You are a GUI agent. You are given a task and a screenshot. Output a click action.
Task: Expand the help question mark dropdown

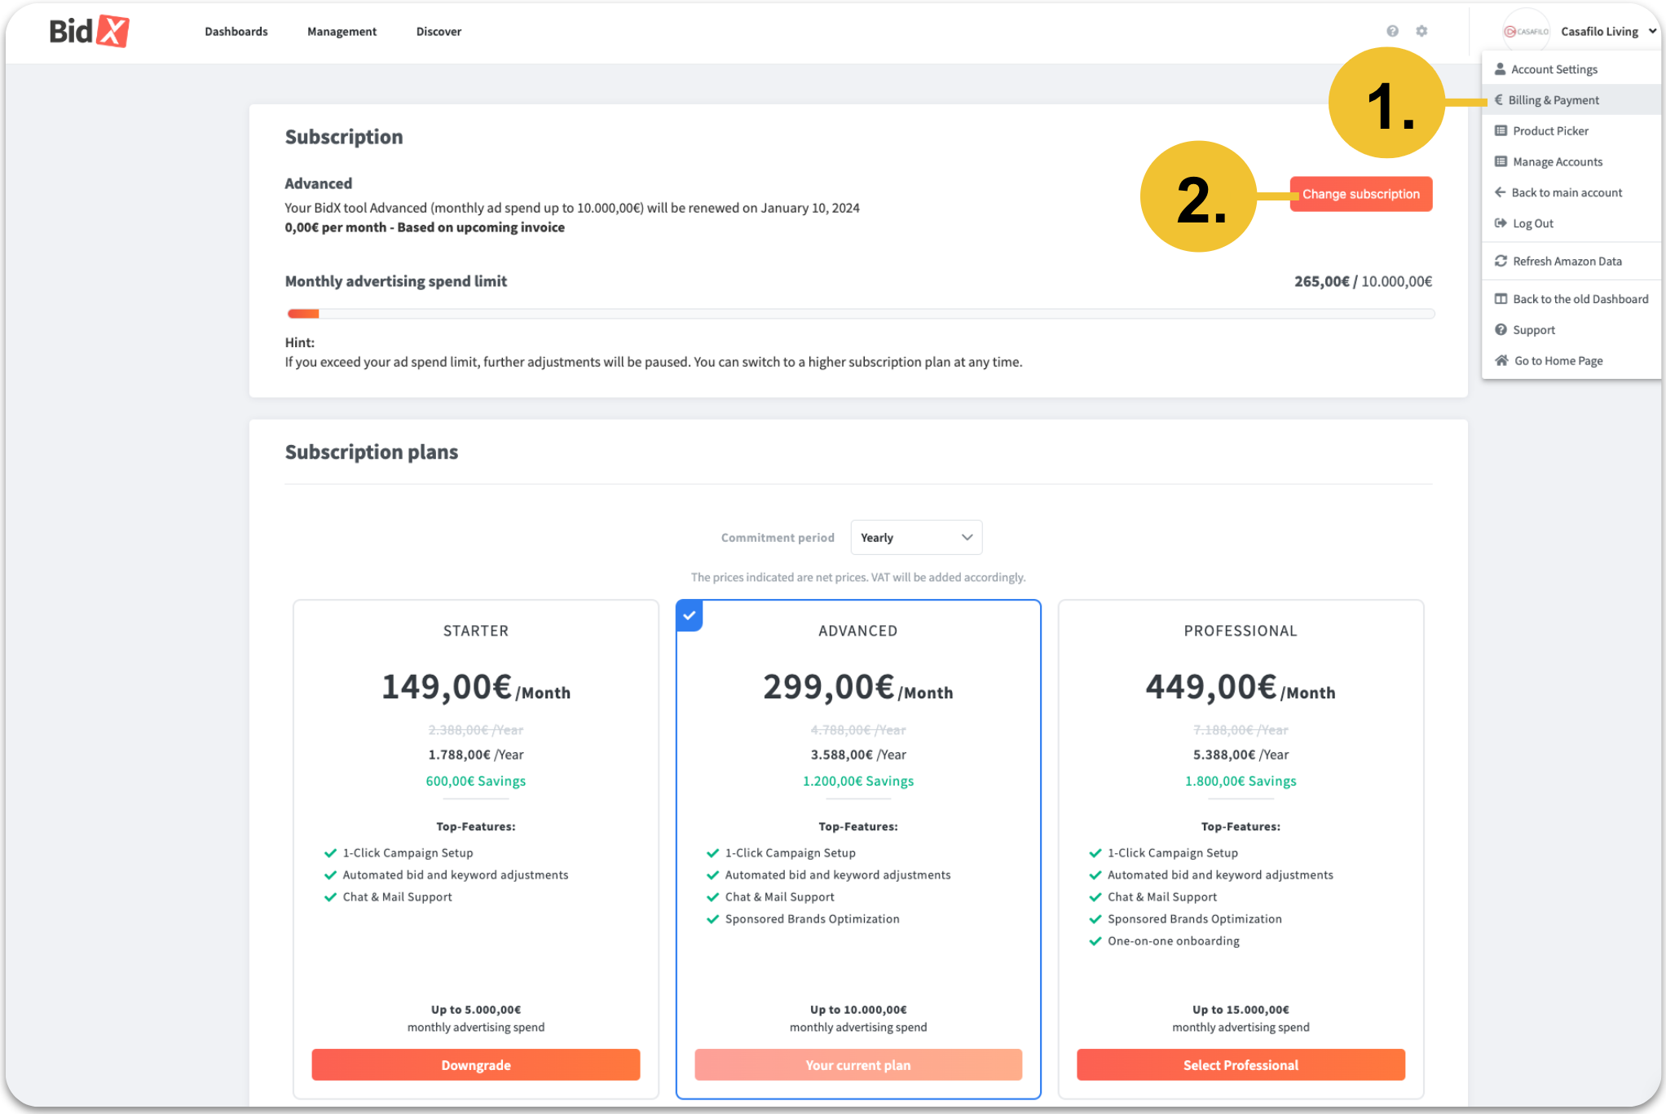pos(1392,31)
